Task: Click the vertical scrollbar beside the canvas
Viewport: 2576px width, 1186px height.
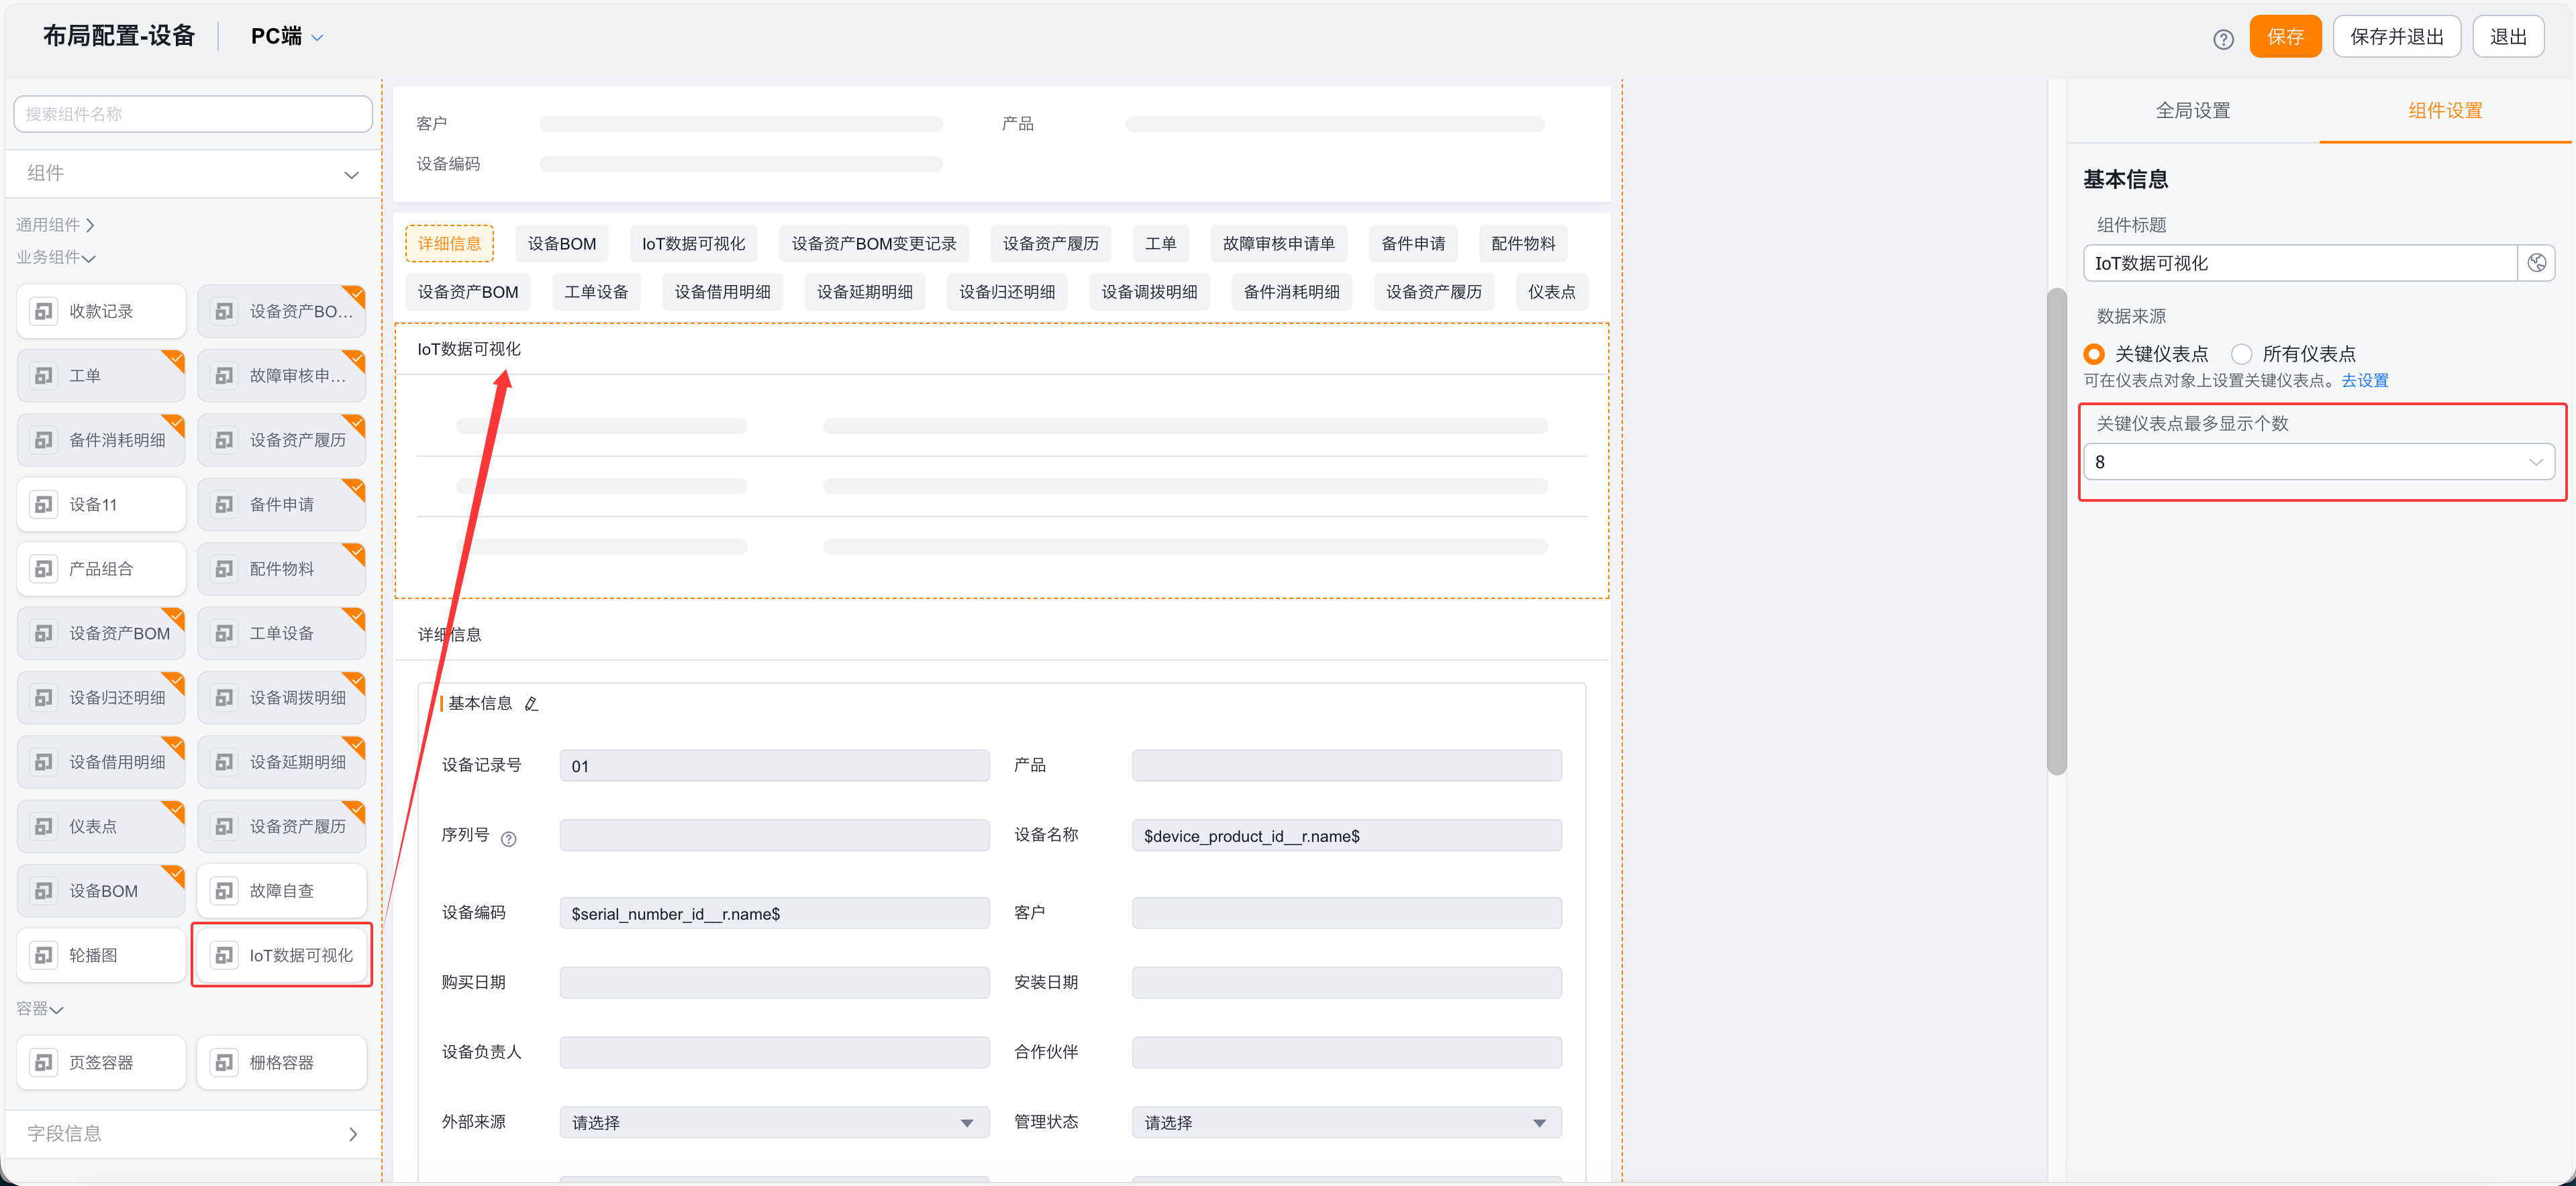Action: (2056, 529)
